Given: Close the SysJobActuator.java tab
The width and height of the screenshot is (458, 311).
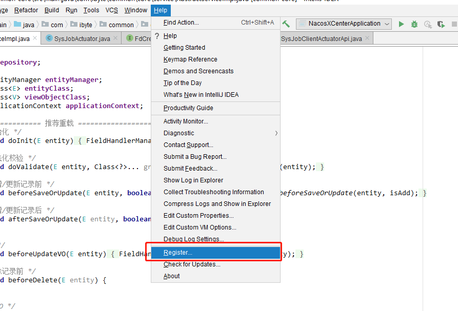Looking at the screenshot, I should [x=115, y=38].
